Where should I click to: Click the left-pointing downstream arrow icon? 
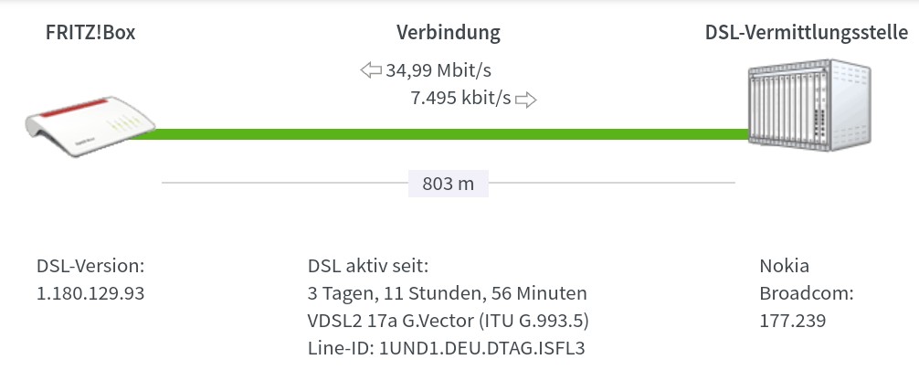[x=371, y=70]
